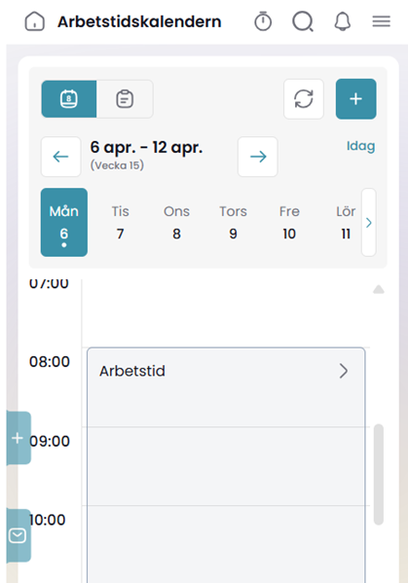408x583 pixels.
Task: Jump to today via Idag link
Action: click(x=360, y=146)
